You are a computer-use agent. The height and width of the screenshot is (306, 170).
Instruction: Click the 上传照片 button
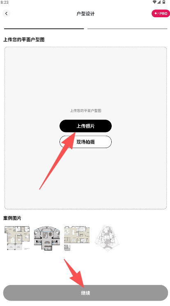(85, 126)
